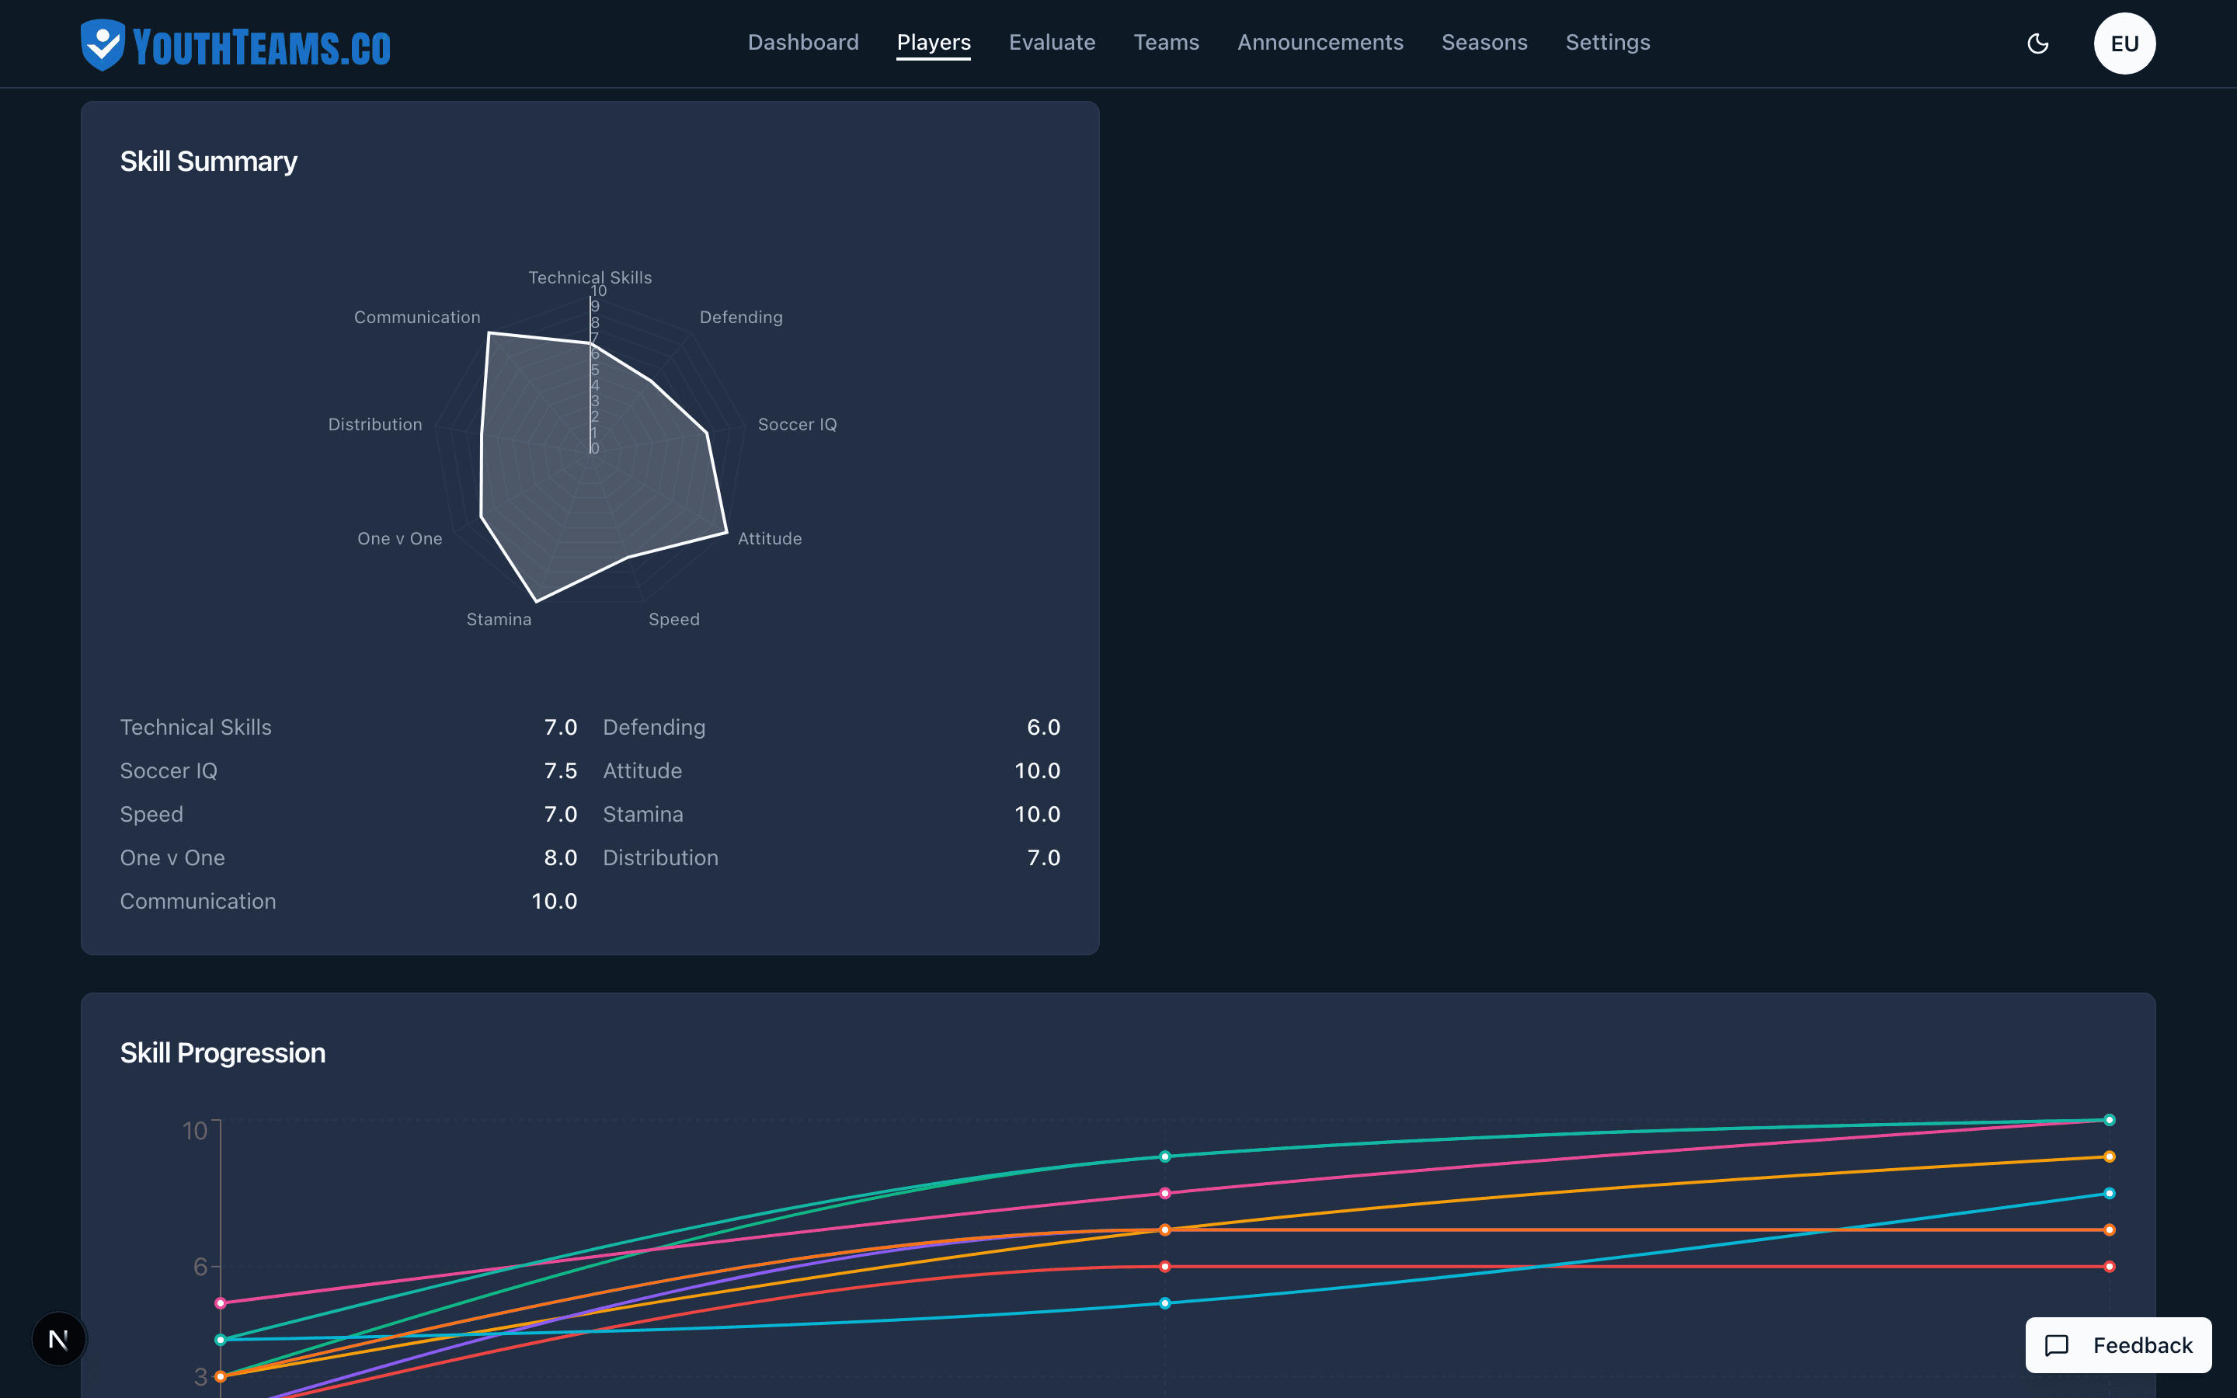The image size is (2237, 1398).
Task: Click the yellow final data point near 9
Action: (2110, 1156)
